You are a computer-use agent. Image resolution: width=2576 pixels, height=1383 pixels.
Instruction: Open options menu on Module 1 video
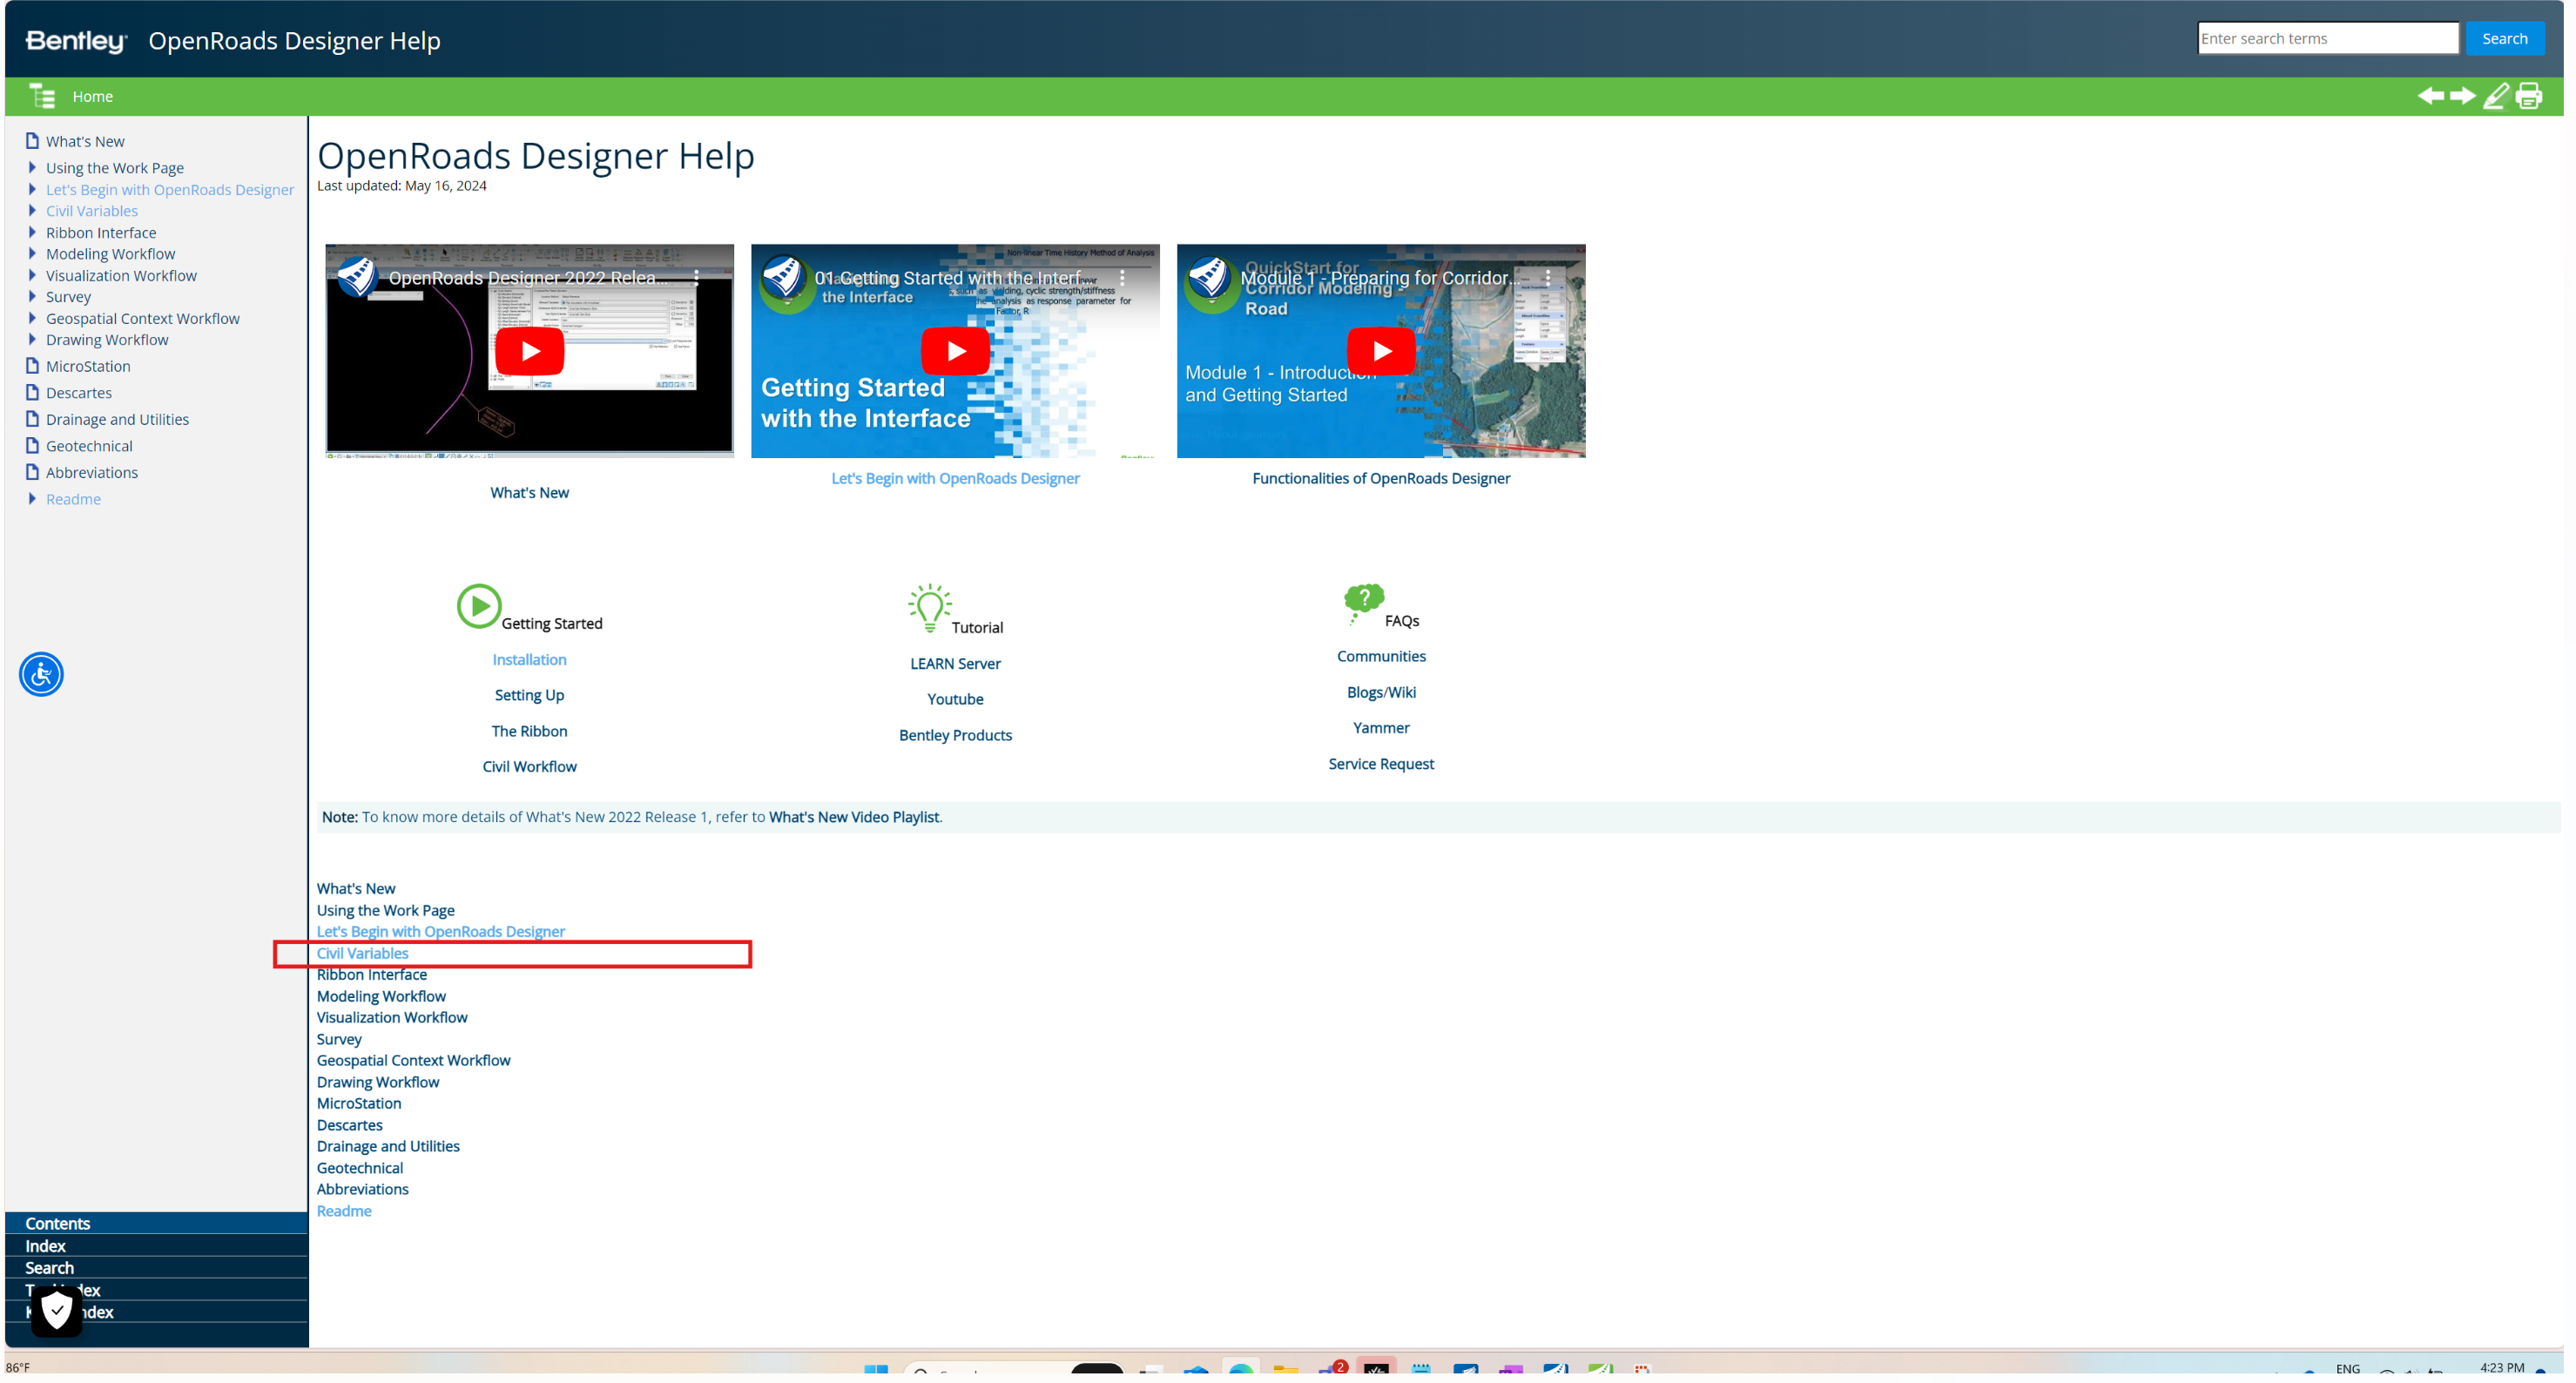click(1548, 278)
